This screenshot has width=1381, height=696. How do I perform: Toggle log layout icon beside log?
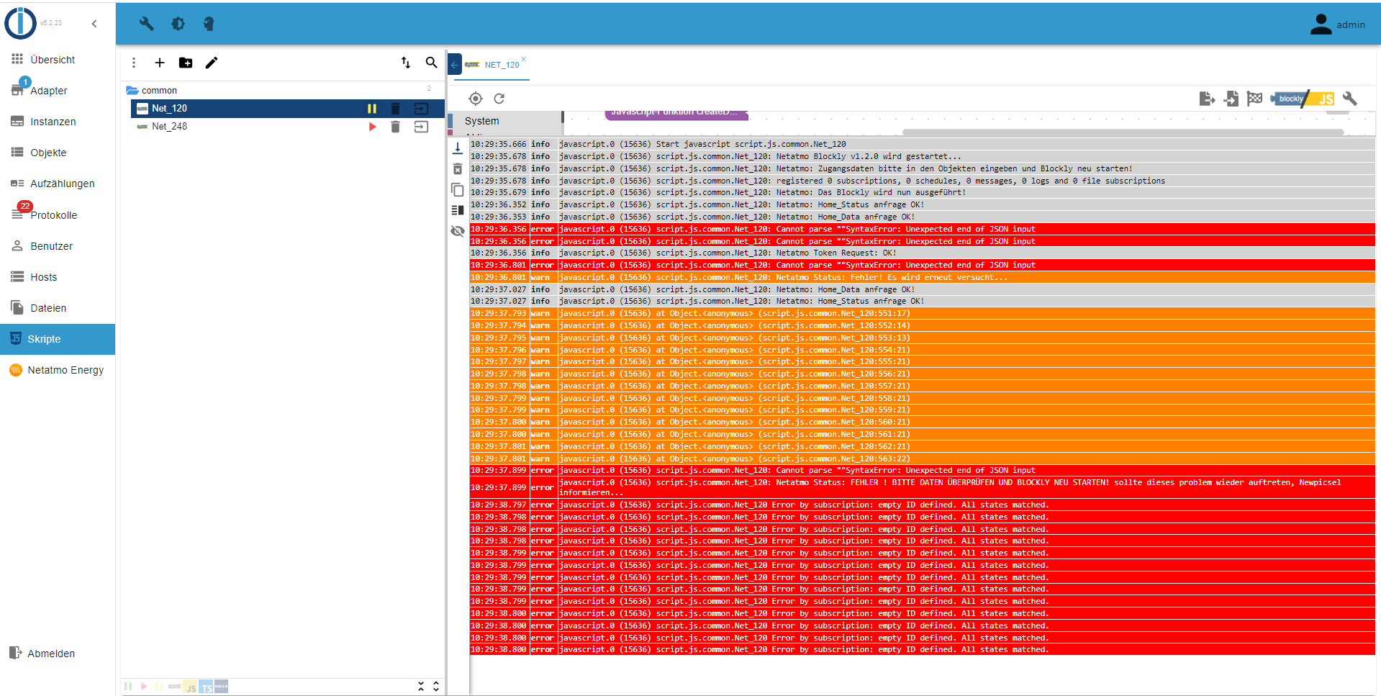pos(458,210)
